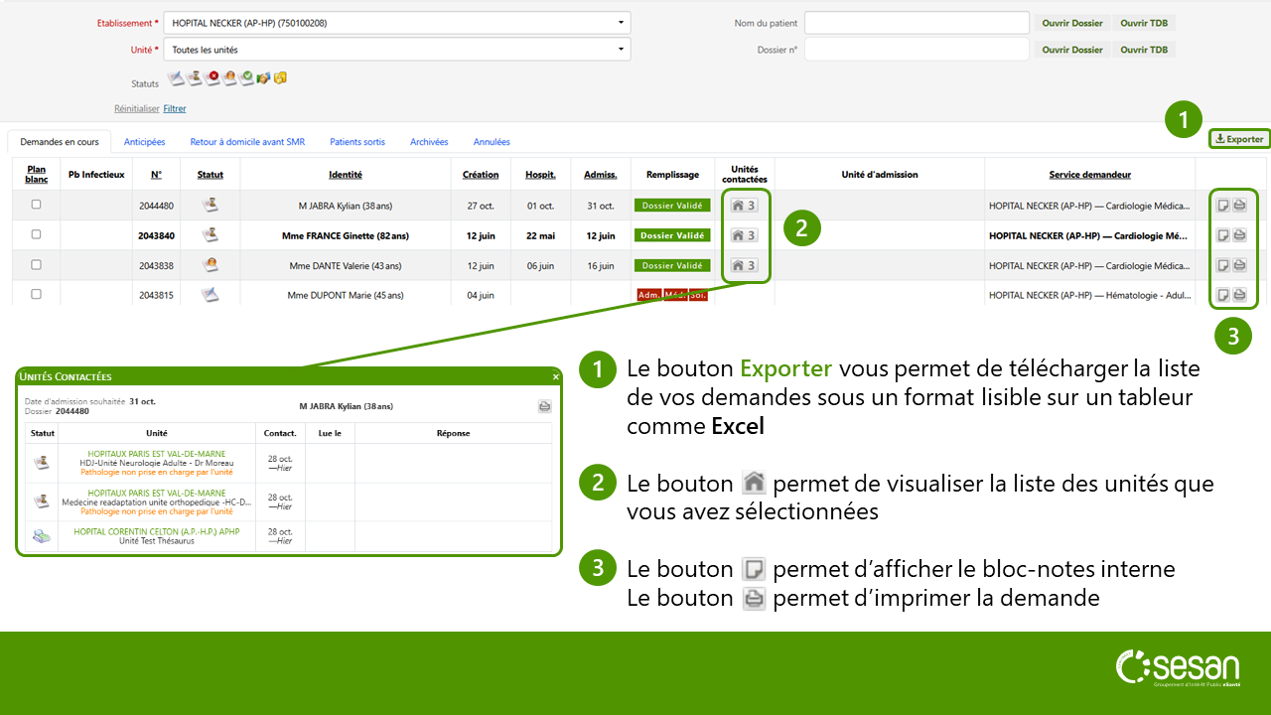The height and width of the screenshot is (715, 1271).
Task: Check Plan blanc box for dossier 2044480
Action: point(37,205)
